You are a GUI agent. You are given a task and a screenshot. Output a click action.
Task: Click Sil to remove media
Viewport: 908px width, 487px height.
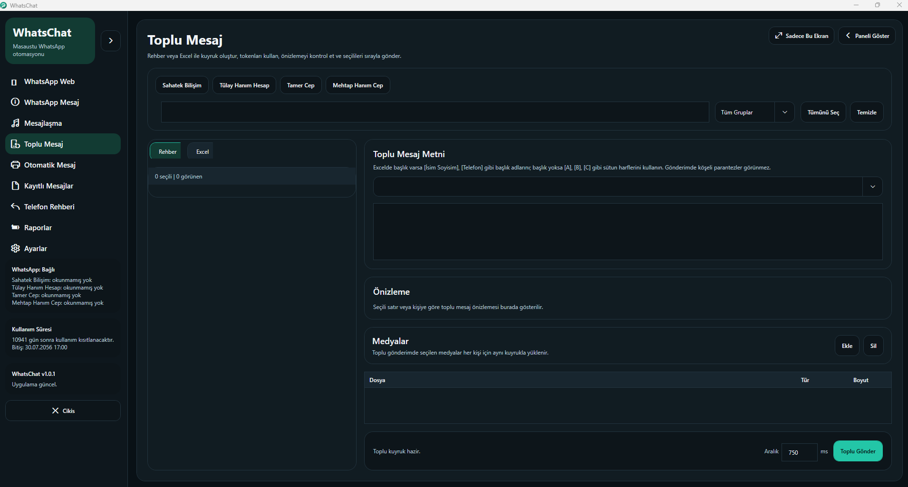pos(873,346)
